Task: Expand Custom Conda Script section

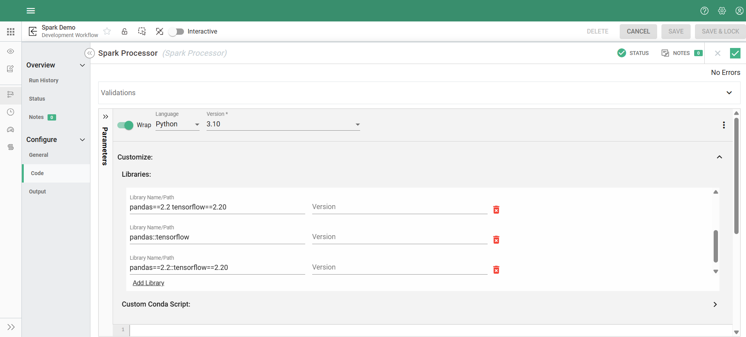Action: point(715,304)
